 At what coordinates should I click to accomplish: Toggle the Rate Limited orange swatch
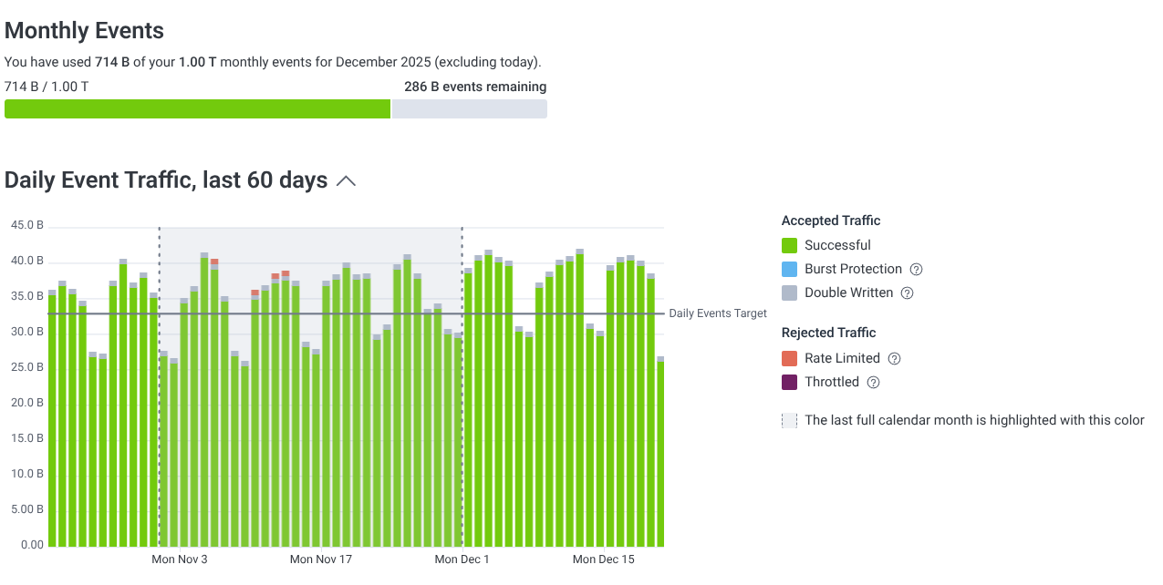[790, 359]
